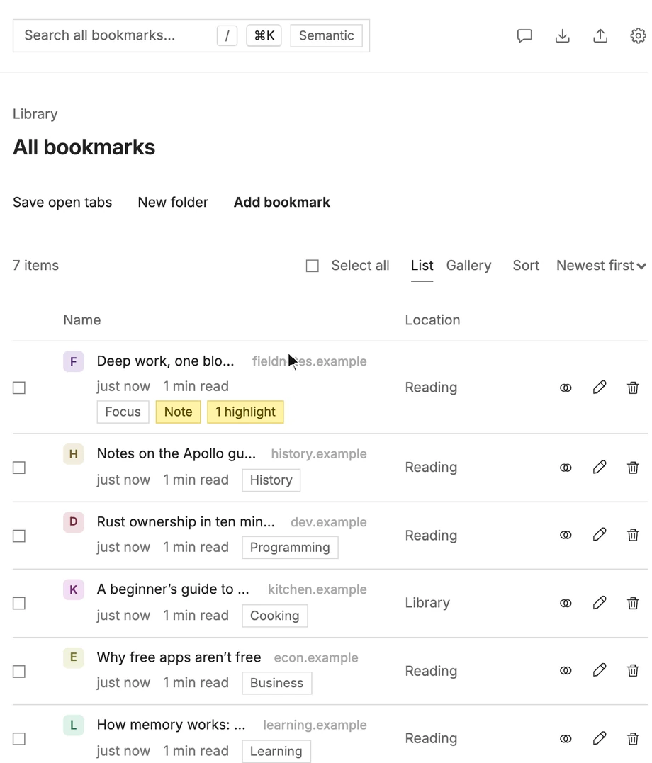Click the K favicon of beginner's guide bookmark

[x=74, y=589]
